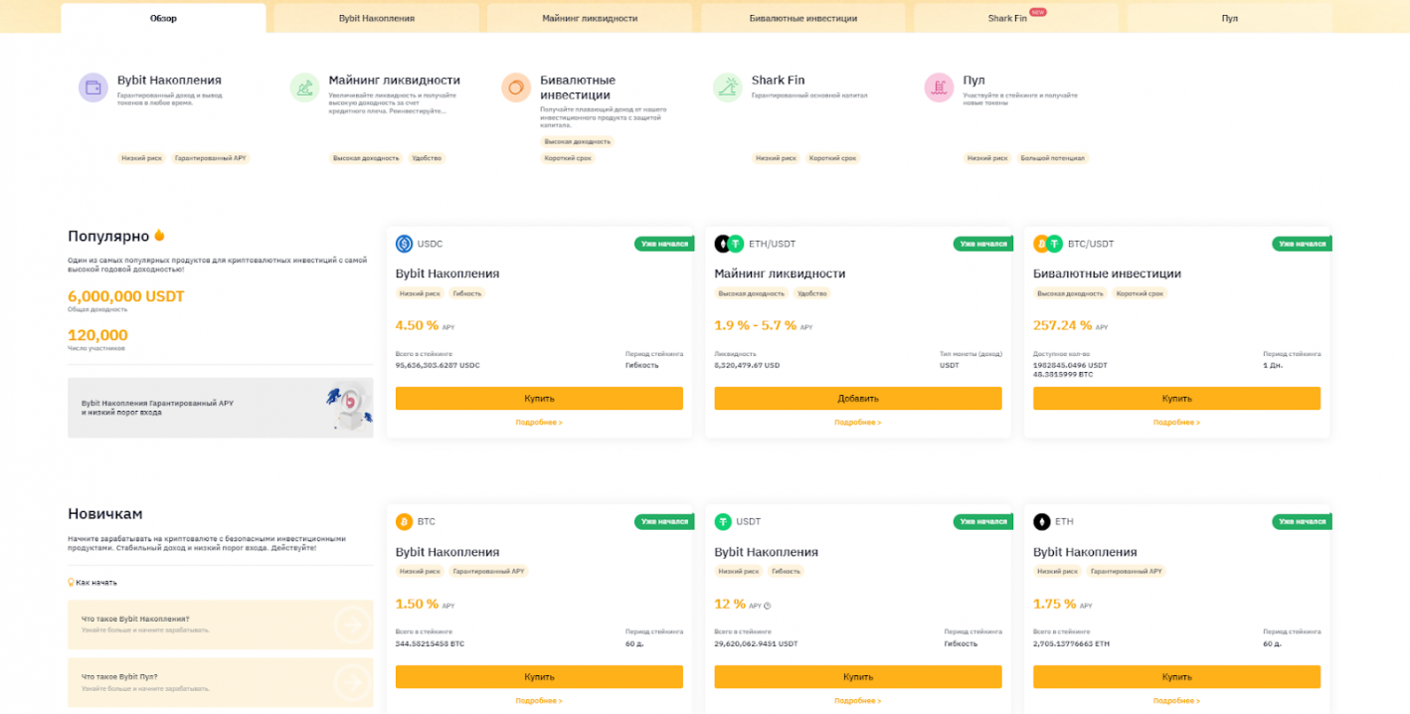Click the Bybit Накопления overview heading

pos(169,80)
